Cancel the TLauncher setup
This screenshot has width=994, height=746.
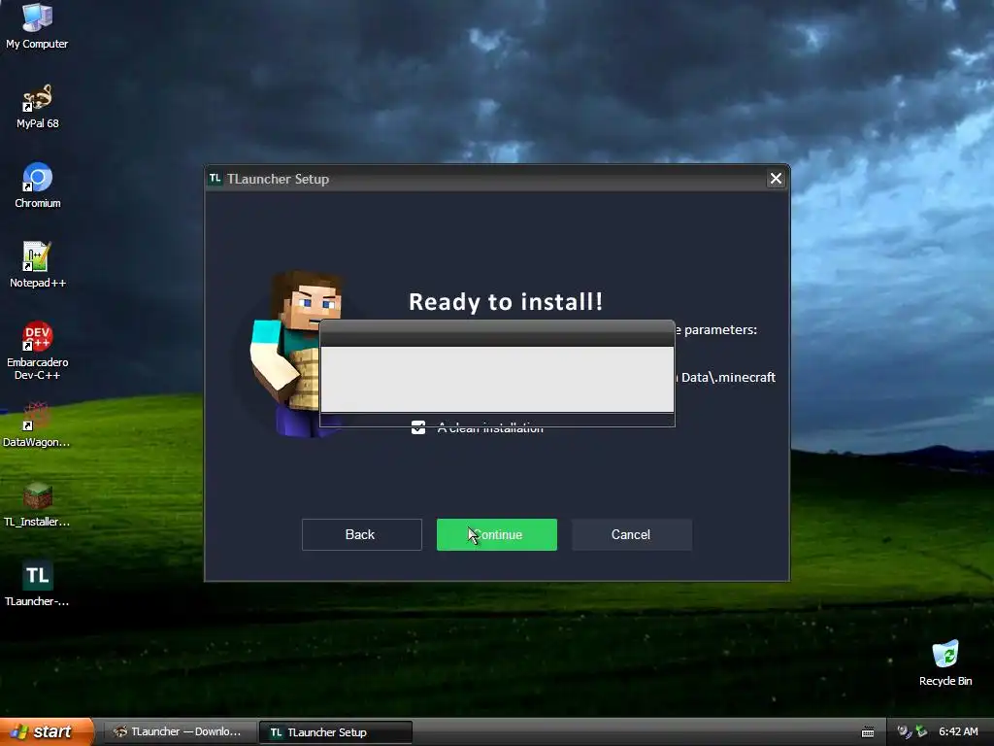coord(631,535)
